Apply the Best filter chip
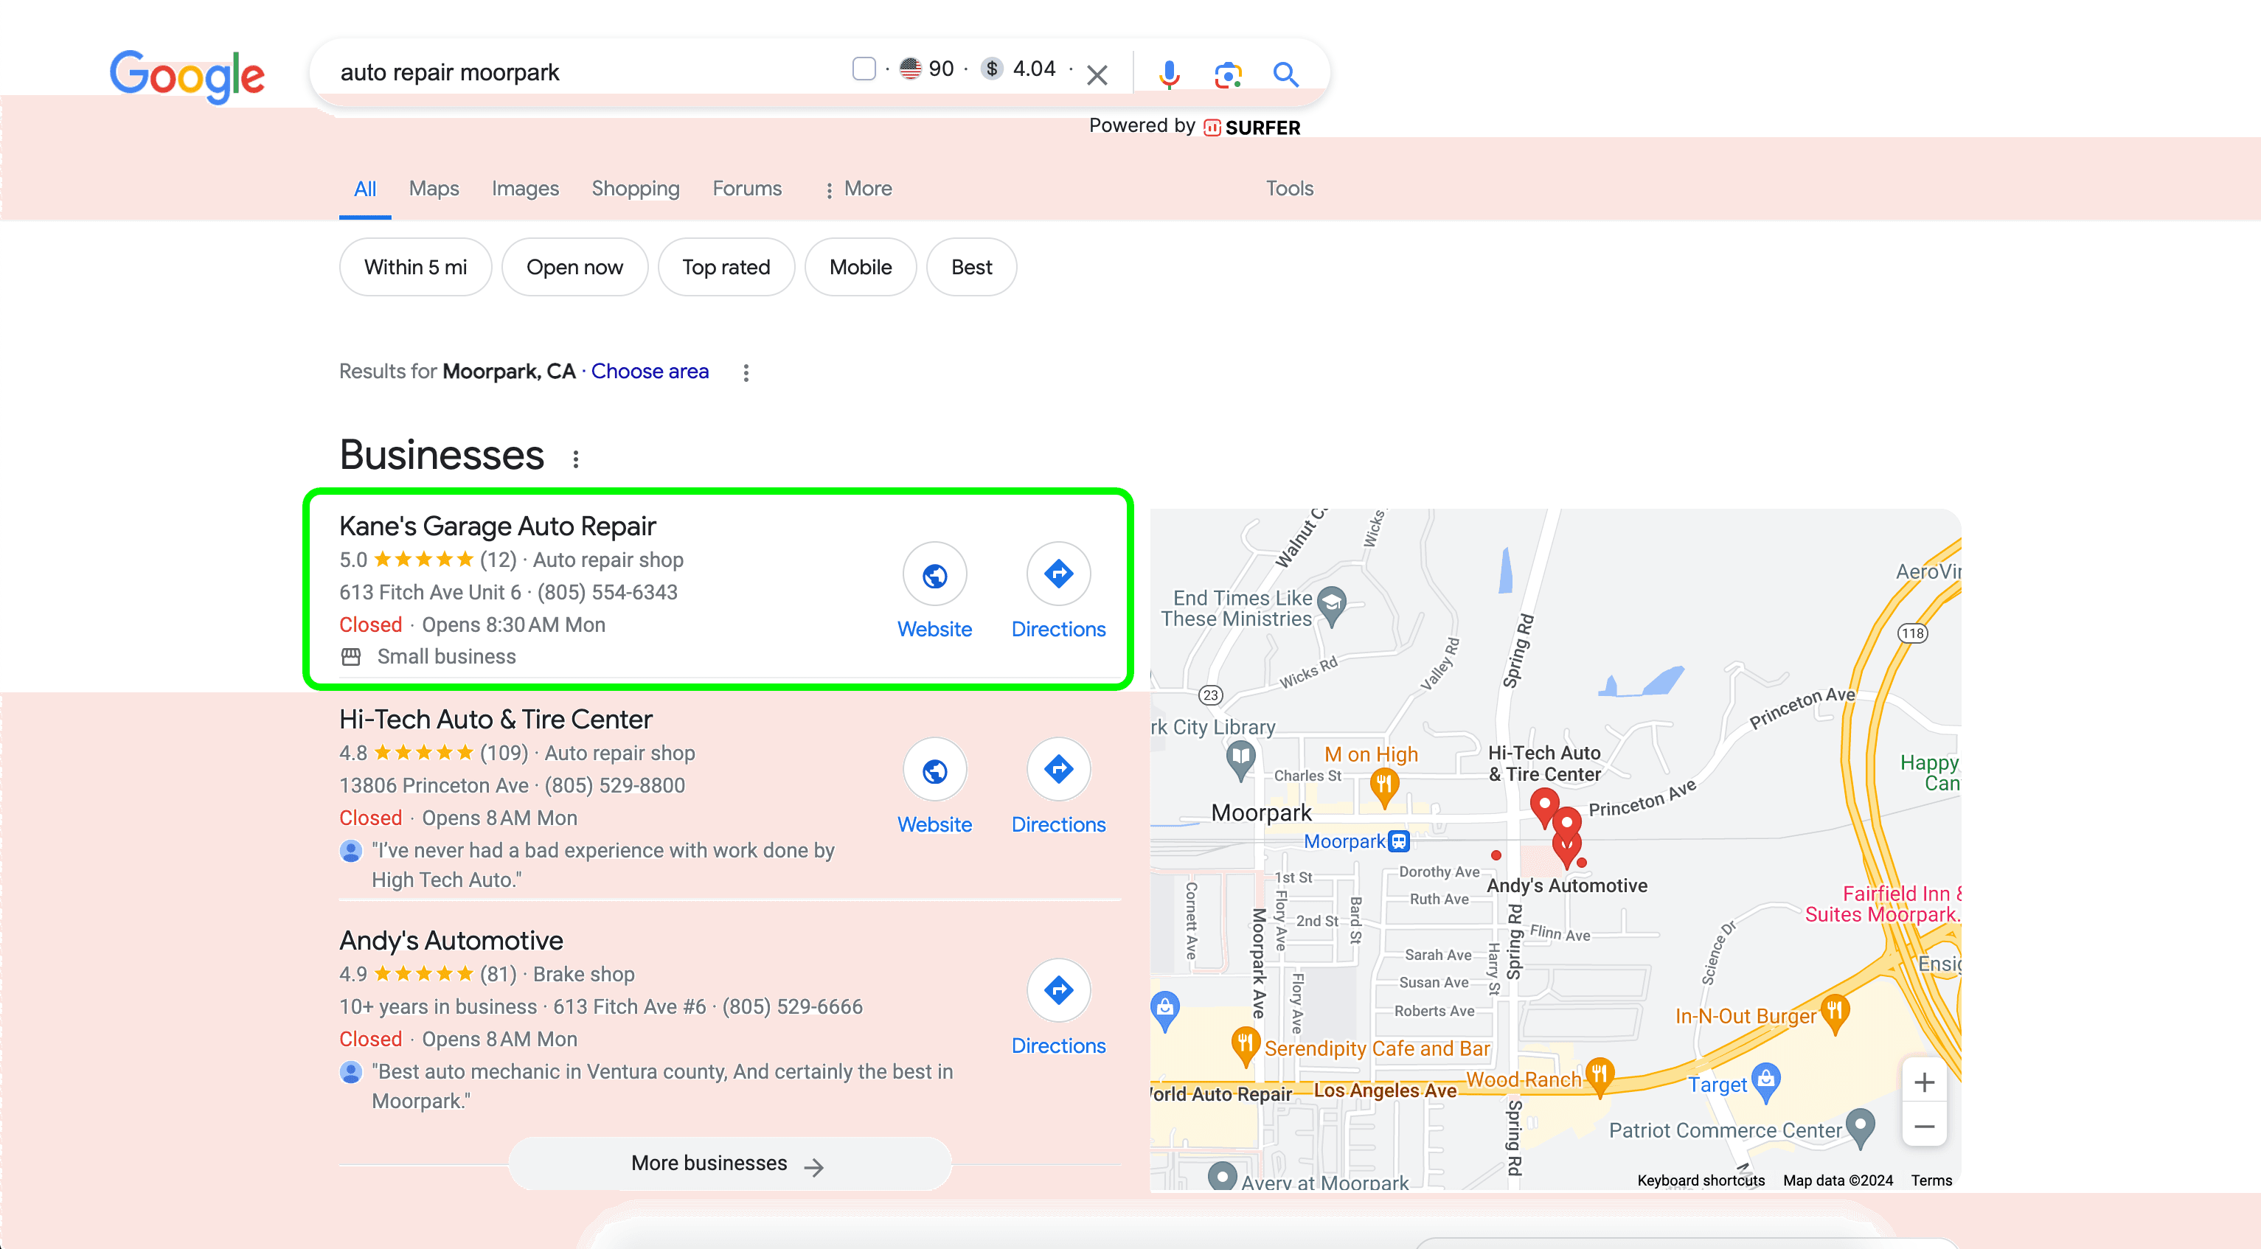Viewport: 2261px width, 1249px height. coord(972,267)
